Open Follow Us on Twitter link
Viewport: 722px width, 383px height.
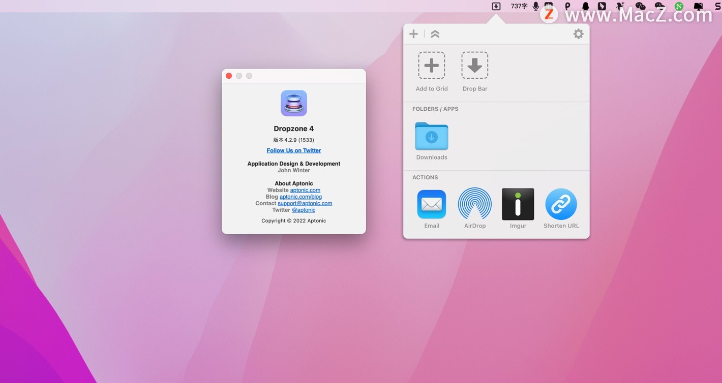pyautogui.click(x=294, y=150)
